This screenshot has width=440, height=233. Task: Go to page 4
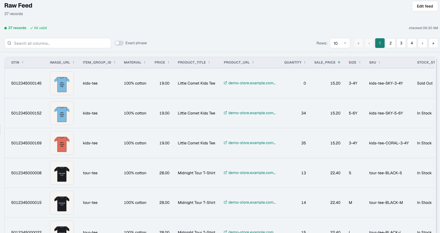pos(412,43)
